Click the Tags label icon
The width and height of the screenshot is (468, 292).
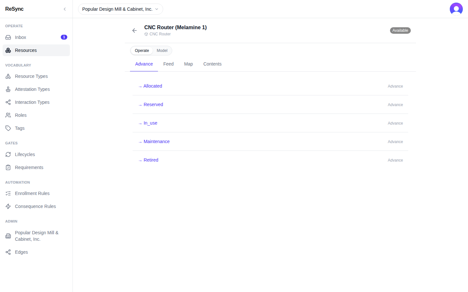[8, 128]
